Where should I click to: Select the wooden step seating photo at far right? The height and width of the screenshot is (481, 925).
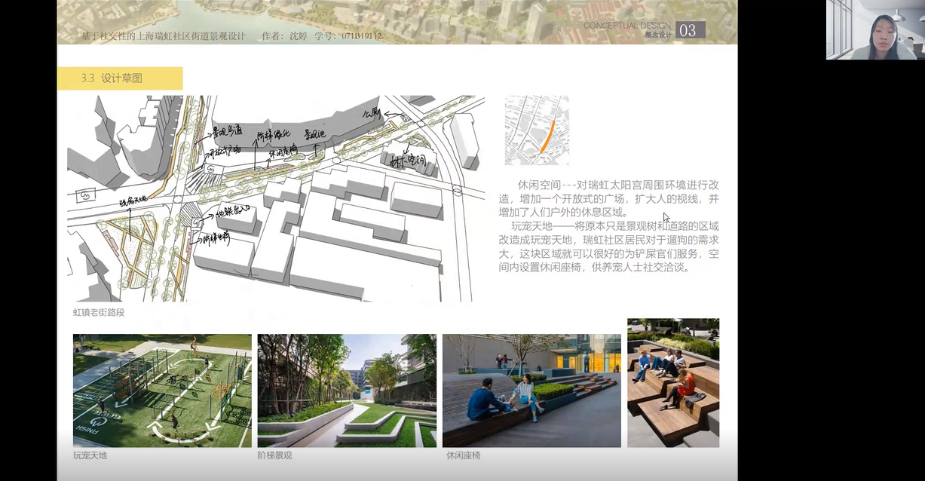tap(673, 382)
